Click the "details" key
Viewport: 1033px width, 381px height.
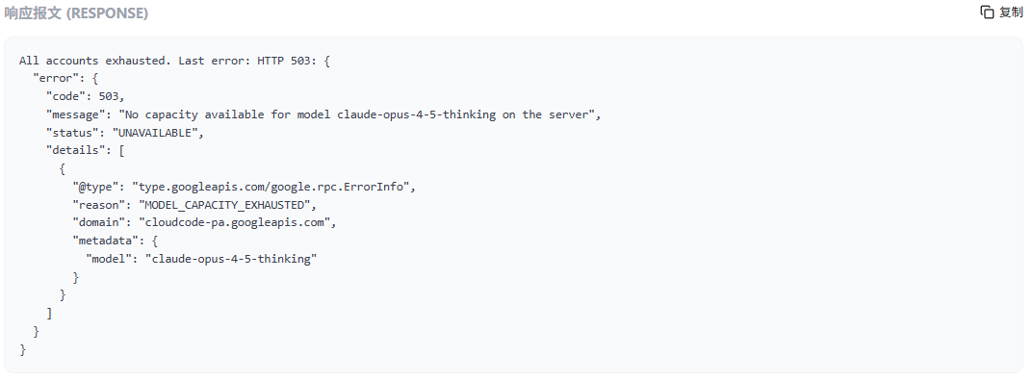(76, 151)
